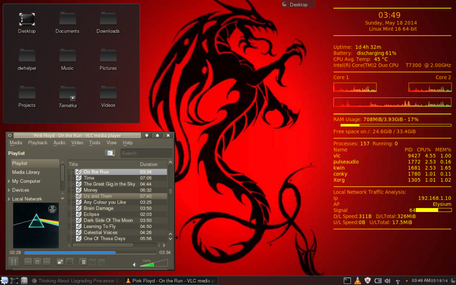Sort playlist by Duration column header
Screen dimensions: 456x285
[x=152, y=164]
